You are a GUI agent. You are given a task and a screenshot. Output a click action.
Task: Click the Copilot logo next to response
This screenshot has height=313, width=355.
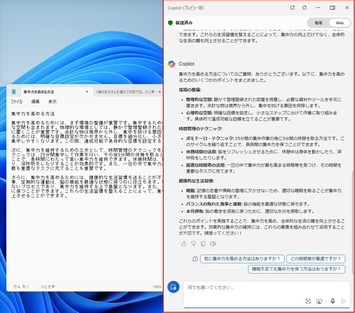[x=172, y=64]
